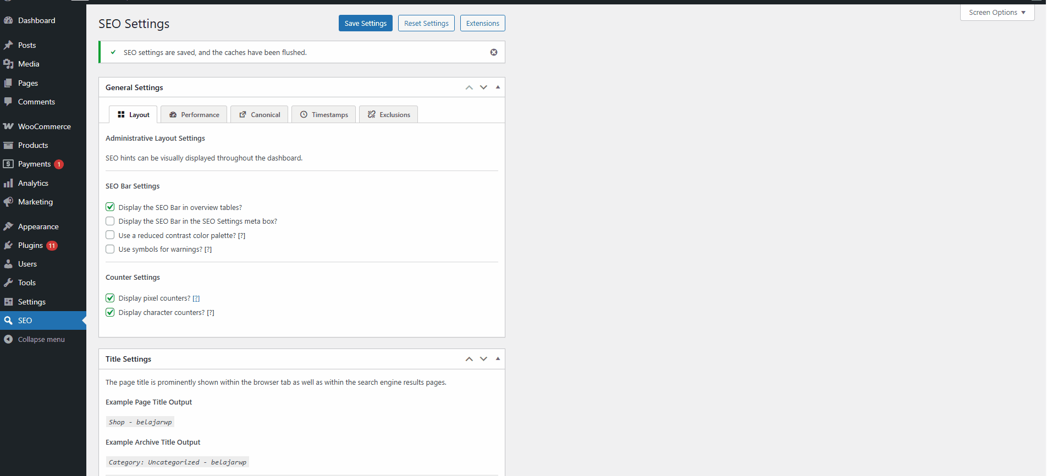Open the Screen Options dropdown

pos(996,13)
